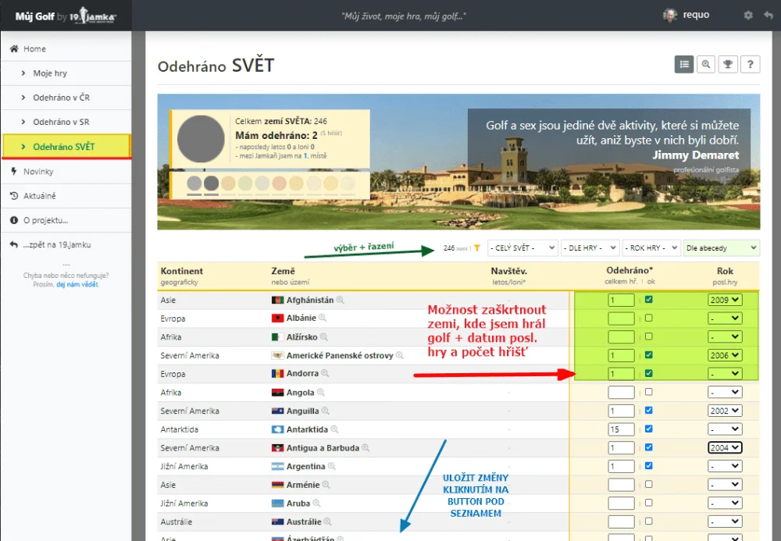Check the Albánie played checkbox
The image size is (781, 541).
click(648, 318)
